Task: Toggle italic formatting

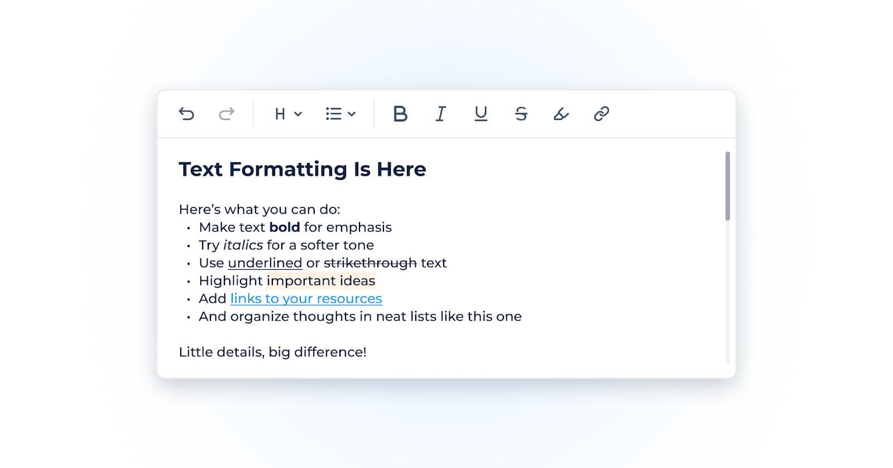Action: [x=440, y=114]
